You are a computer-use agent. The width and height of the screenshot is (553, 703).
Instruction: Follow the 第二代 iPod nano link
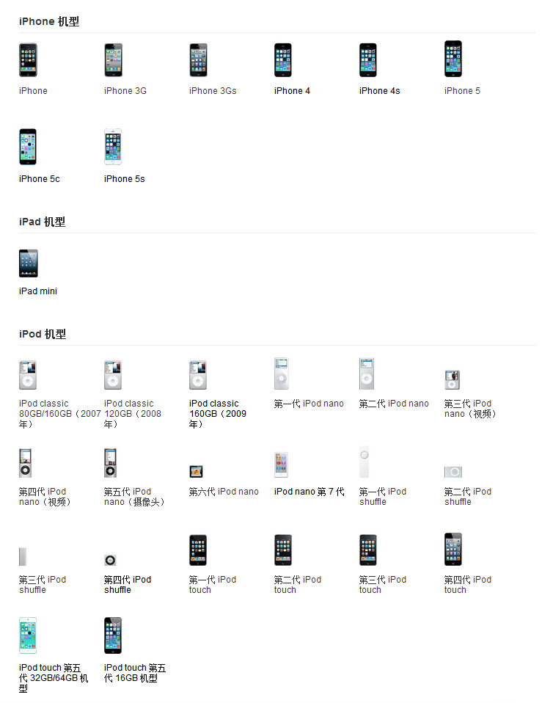[x=394, y=404]
